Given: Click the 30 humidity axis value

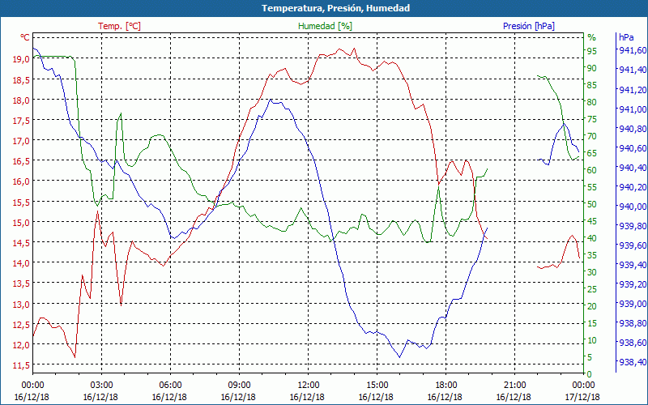Looking at the screenshot, I should [592, 272].
